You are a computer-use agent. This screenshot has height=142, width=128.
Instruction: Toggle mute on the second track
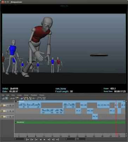(13, 111)
